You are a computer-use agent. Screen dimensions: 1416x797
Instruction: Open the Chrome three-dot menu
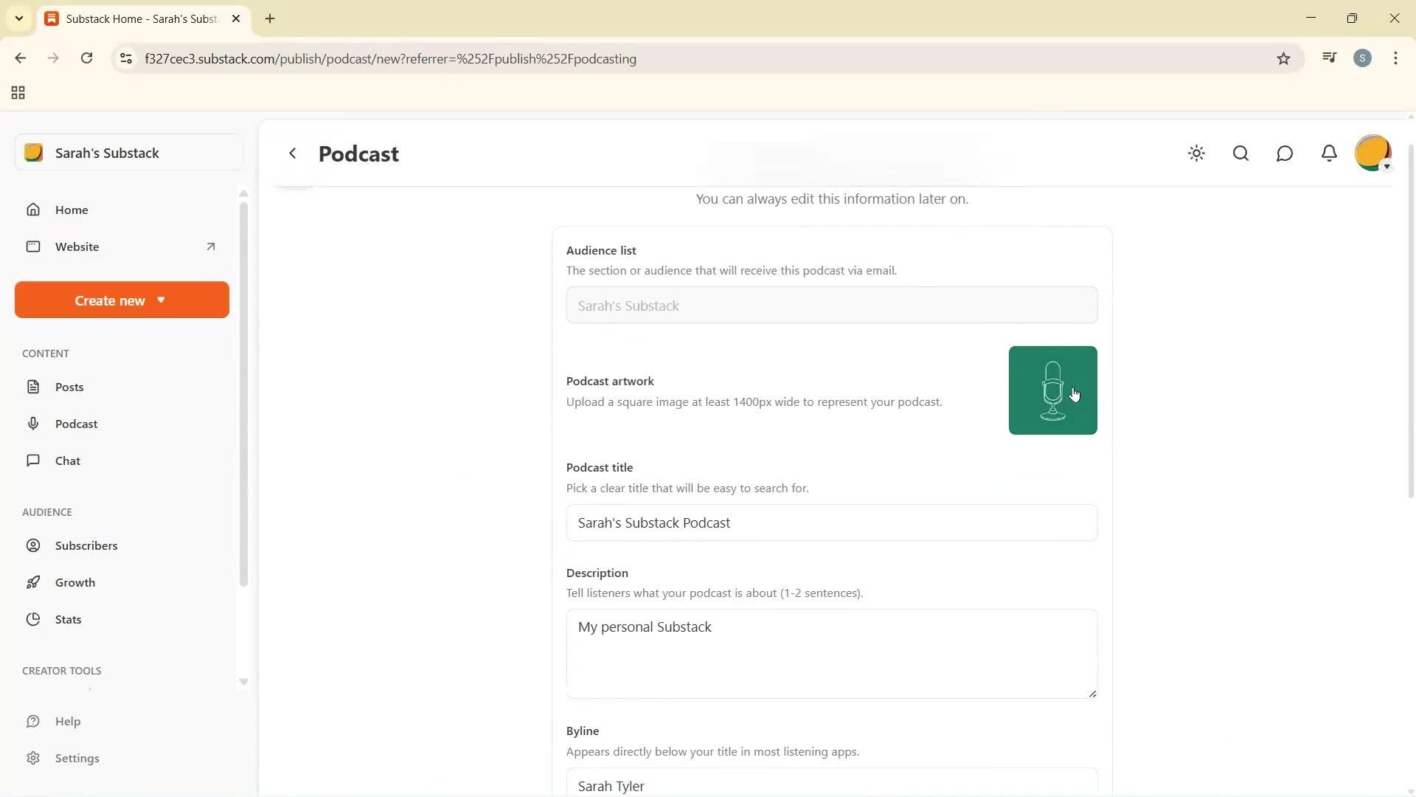tap(1395, 58)
